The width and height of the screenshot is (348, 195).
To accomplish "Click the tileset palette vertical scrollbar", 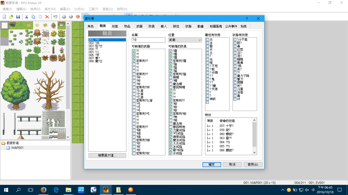I will [x=68, y=80].
